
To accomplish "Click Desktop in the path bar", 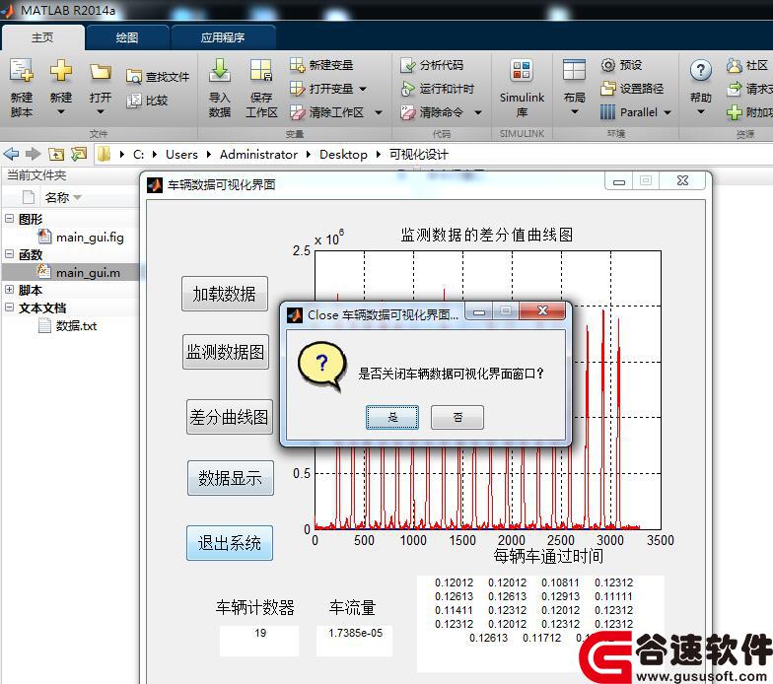I will 343,154.
